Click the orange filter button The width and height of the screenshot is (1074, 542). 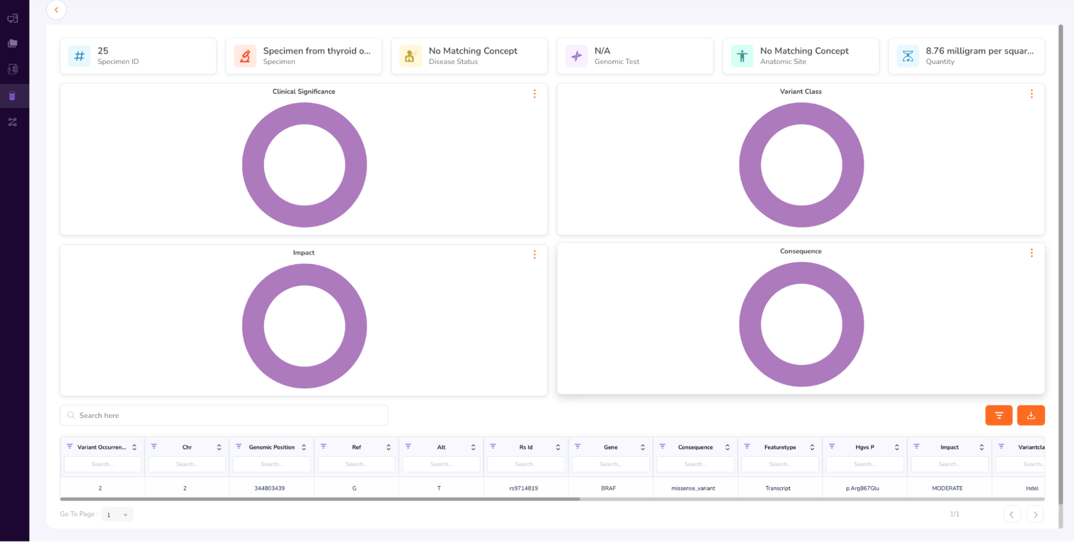pos(998,415)
